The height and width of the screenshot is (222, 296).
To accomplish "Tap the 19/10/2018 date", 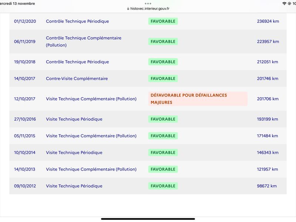I will pyautogui.click(x=24, y=62).
